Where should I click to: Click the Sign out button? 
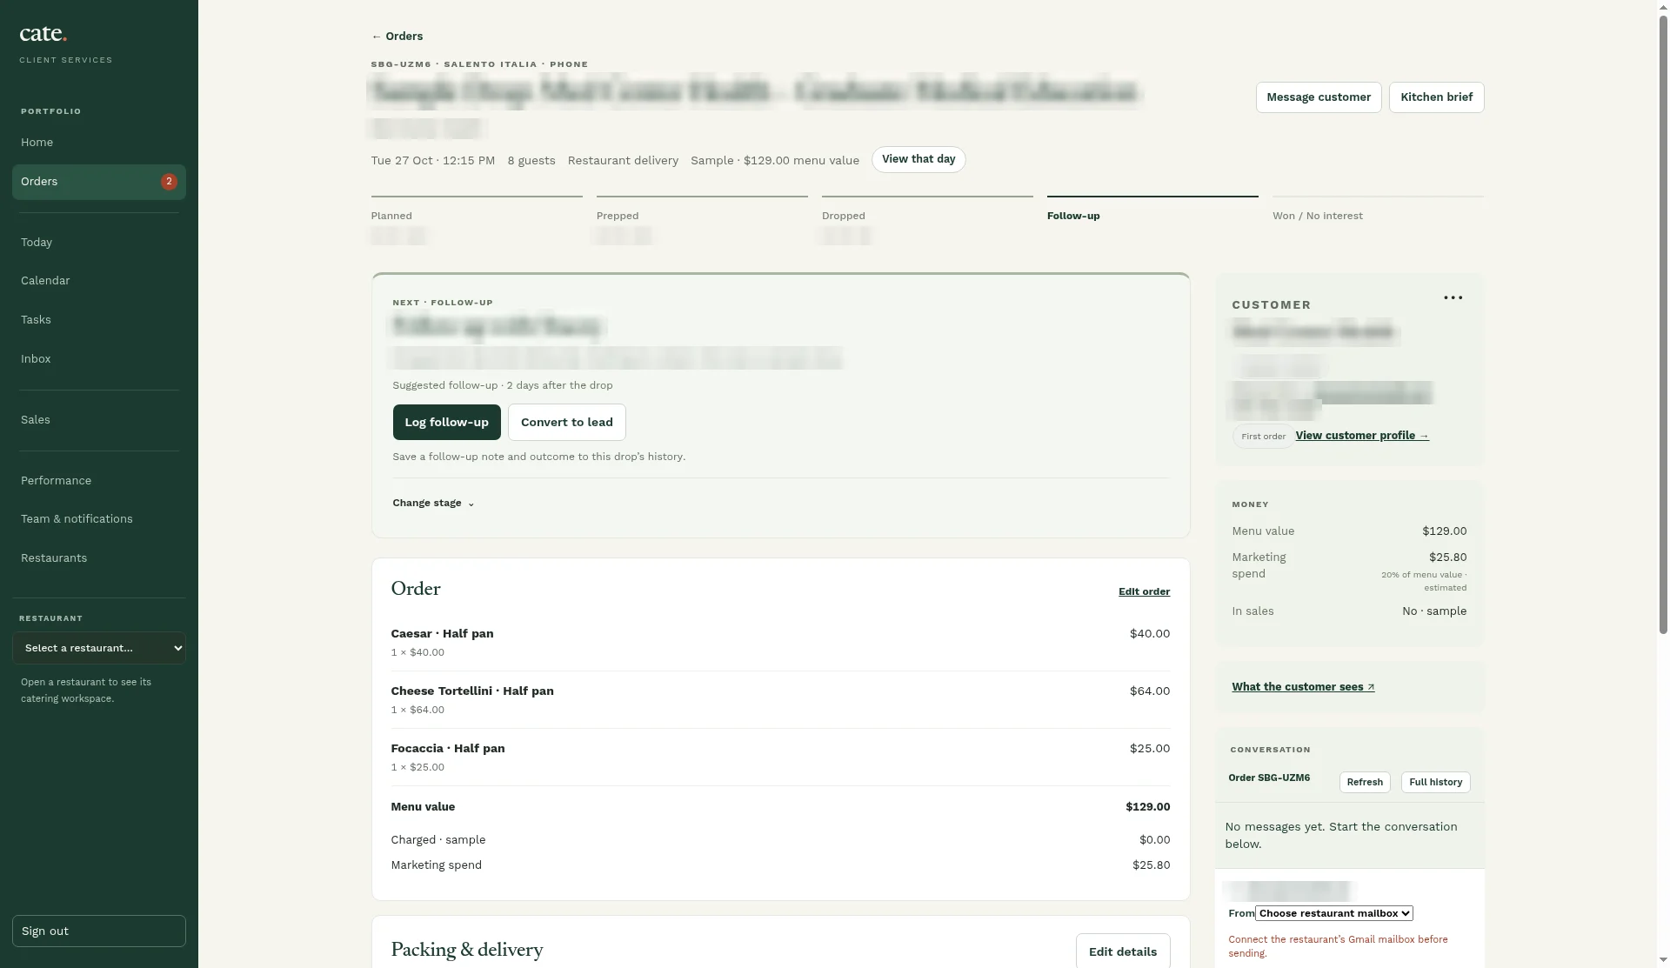[99, 931]
